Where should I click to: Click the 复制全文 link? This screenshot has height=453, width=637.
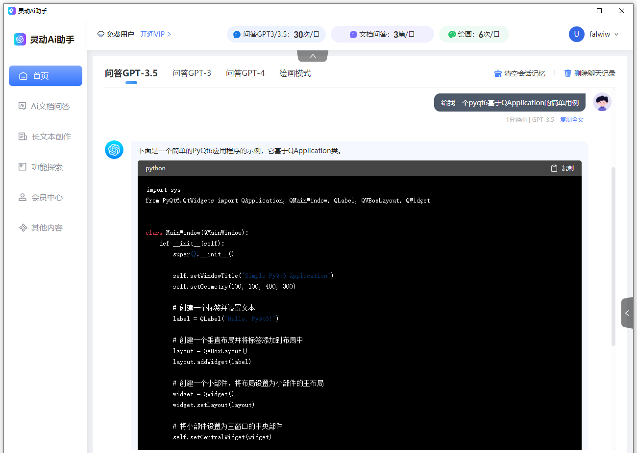pos(572,120)
